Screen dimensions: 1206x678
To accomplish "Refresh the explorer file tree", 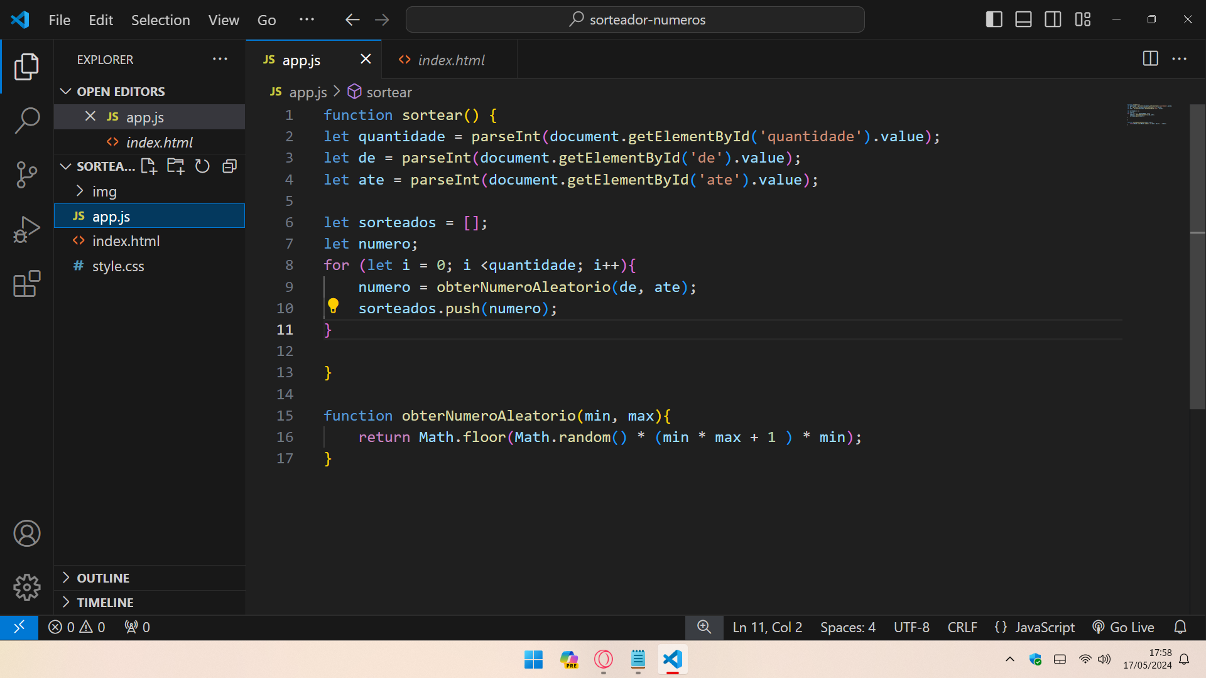I will pos(202,166).
